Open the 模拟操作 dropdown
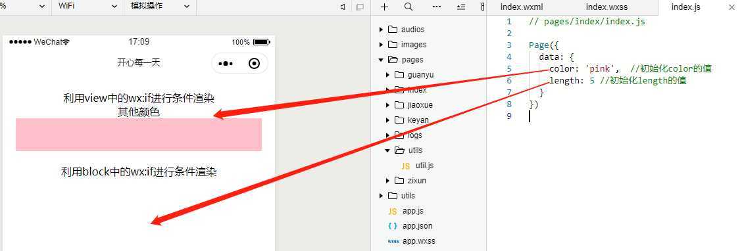The image size is (742, 251). click(x=160, y=7)
